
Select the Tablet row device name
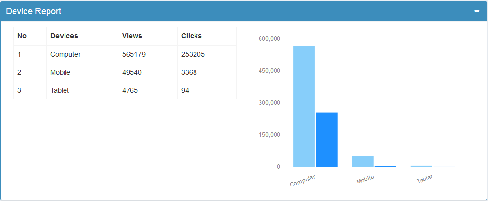coord(60,90)
